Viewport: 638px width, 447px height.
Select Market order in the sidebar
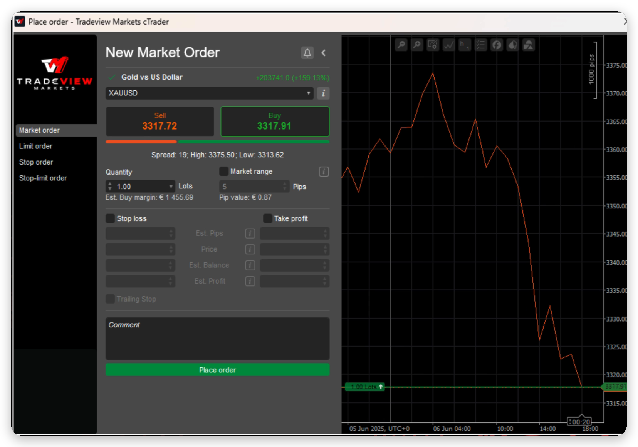56,130
